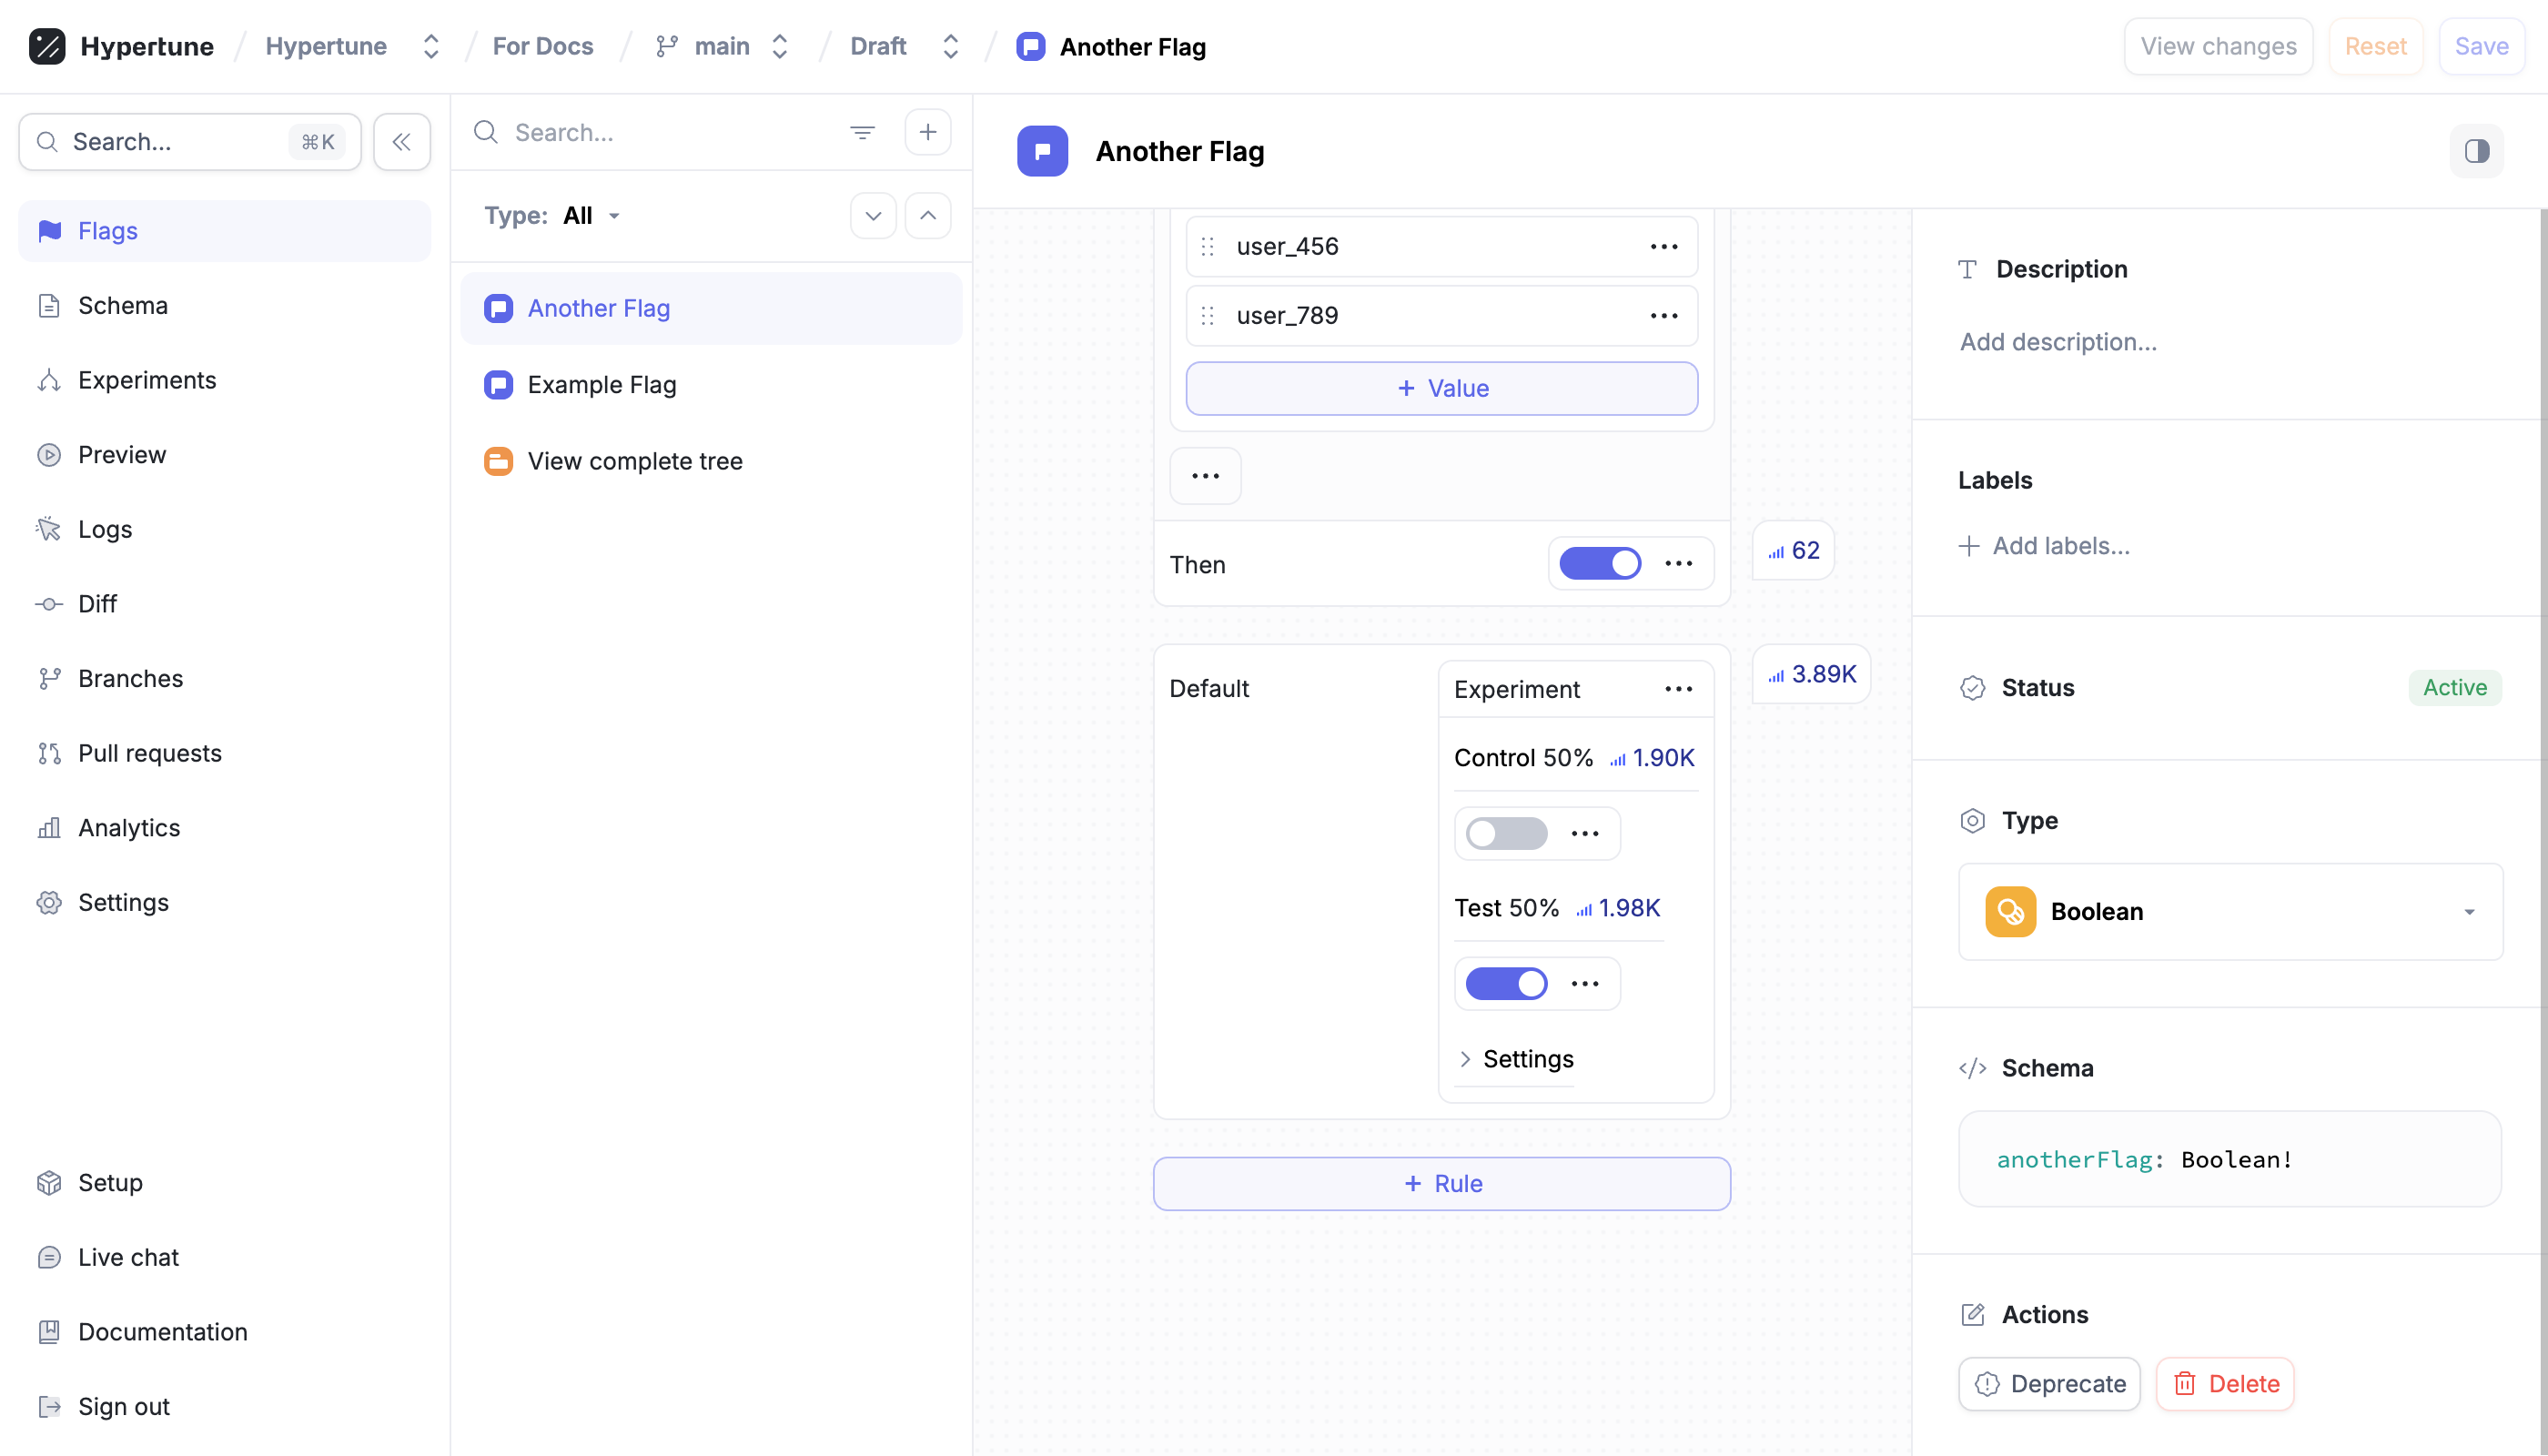Click the + Rule button
This screenshot has width=2548, height=1456.
point(1441,1183)
